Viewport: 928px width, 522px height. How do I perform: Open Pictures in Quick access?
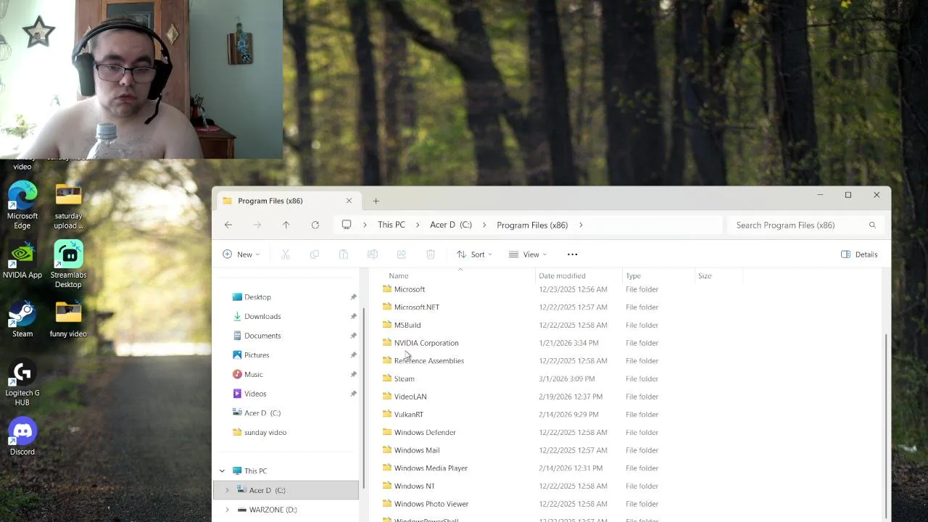point(257,355)
